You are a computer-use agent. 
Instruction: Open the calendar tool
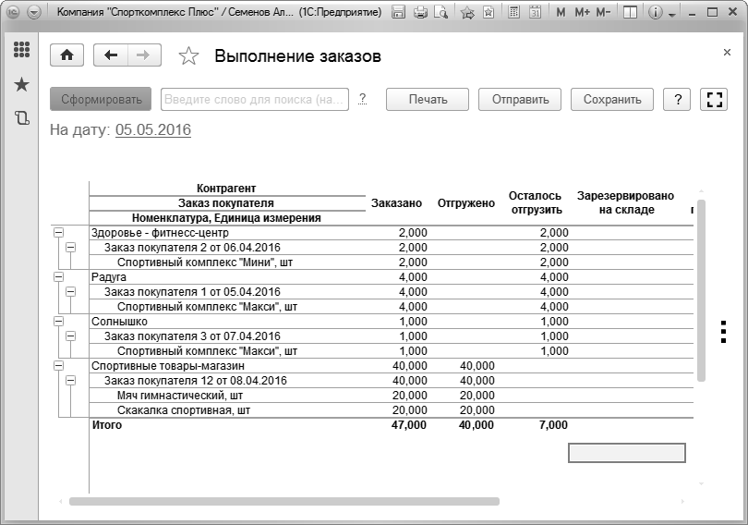536,12
